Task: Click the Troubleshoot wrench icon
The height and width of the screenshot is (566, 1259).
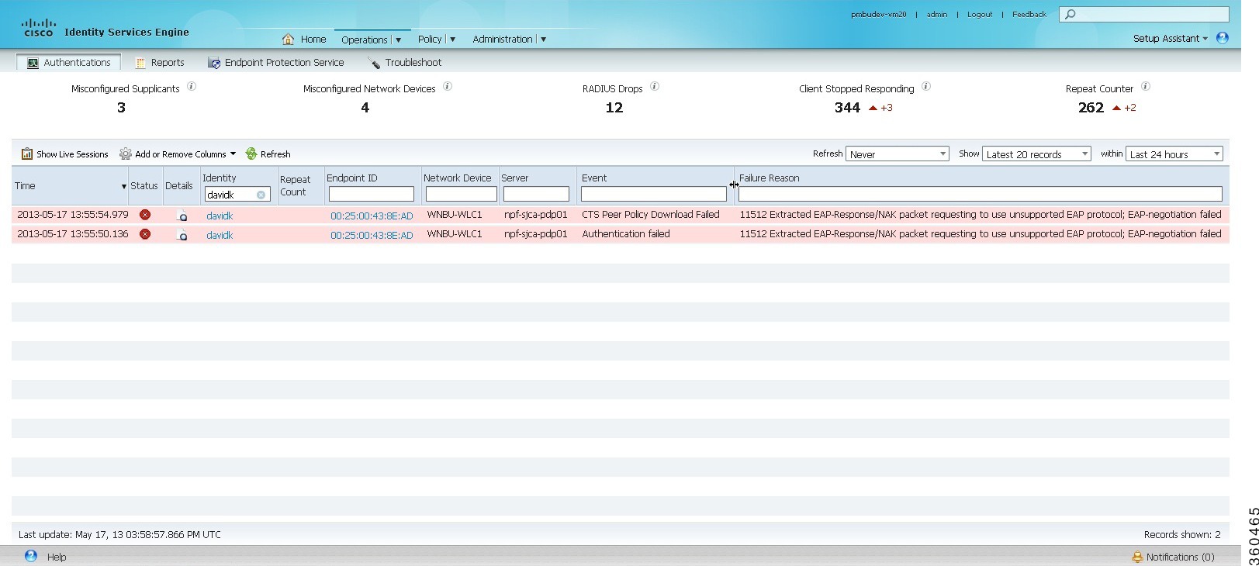Action: pos(374,63)
